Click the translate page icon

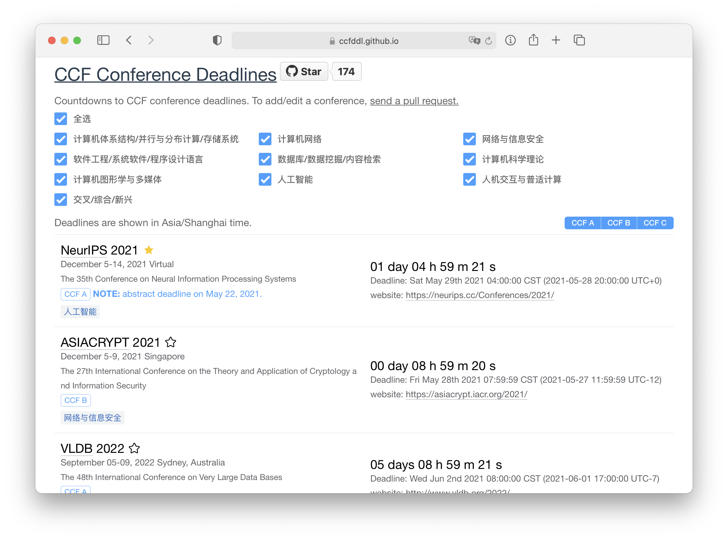tap(474, 40)
